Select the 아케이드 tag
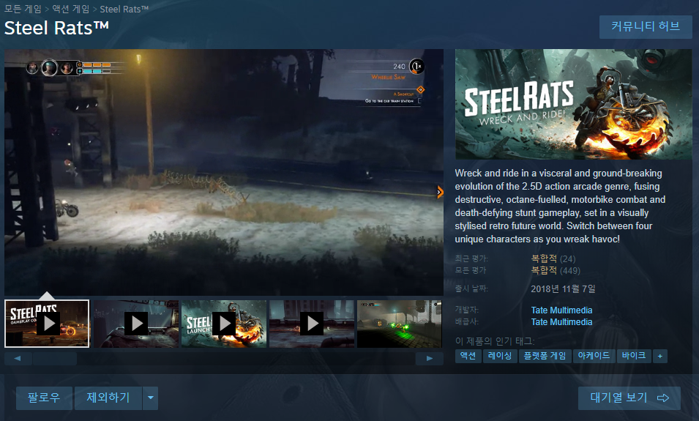699x421 pixels. pos(594,356)
